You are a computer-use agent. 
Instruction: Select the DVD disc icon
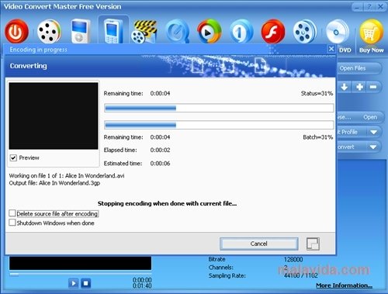pyautogui.click(x=338, y=32)
